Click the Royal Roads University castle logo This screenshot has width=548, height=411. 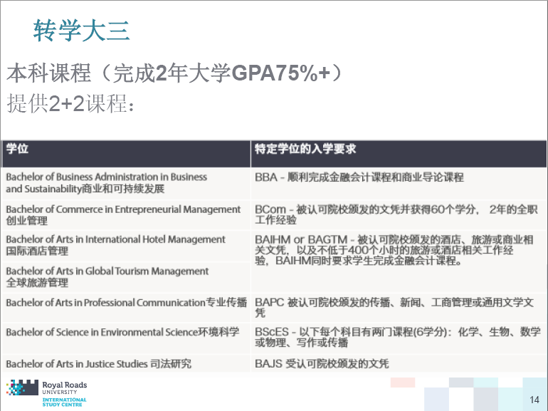coord(22,387)
